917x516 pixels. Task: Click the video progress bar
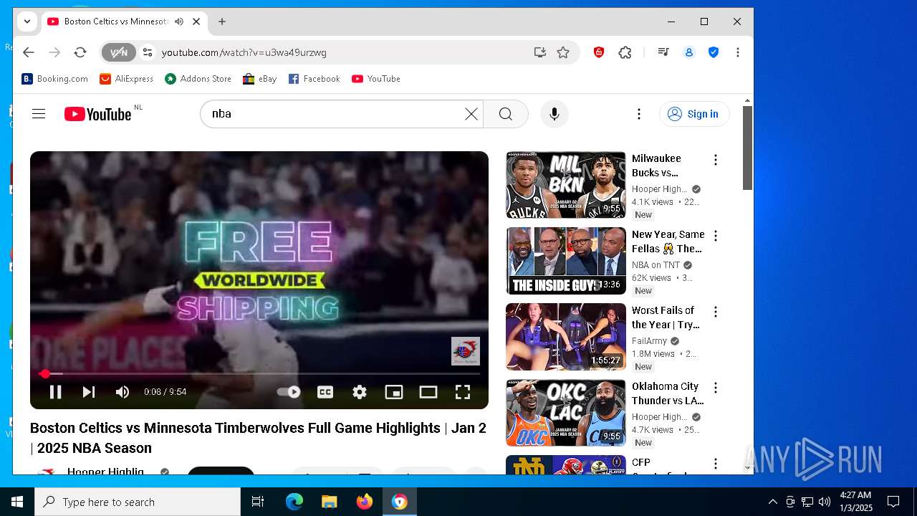[x=259, y=373]
